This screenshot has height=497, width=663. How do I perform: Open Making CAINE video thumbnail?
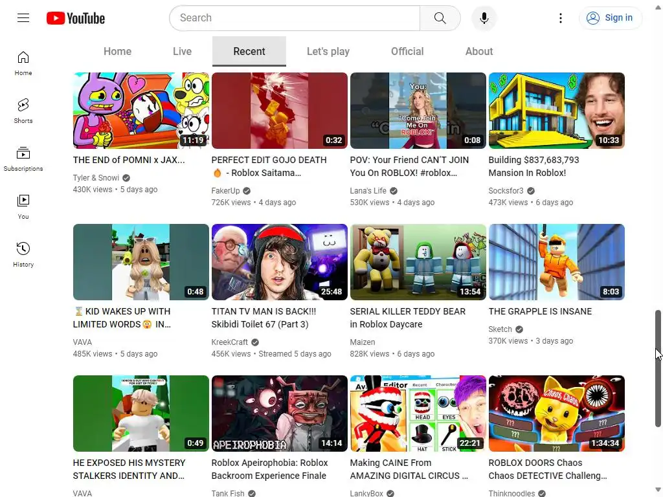(x=418, y=414)
